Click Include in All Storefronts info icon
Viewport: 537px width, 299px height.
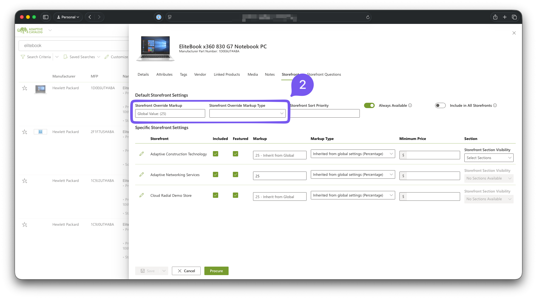click(x=495, y=105)
